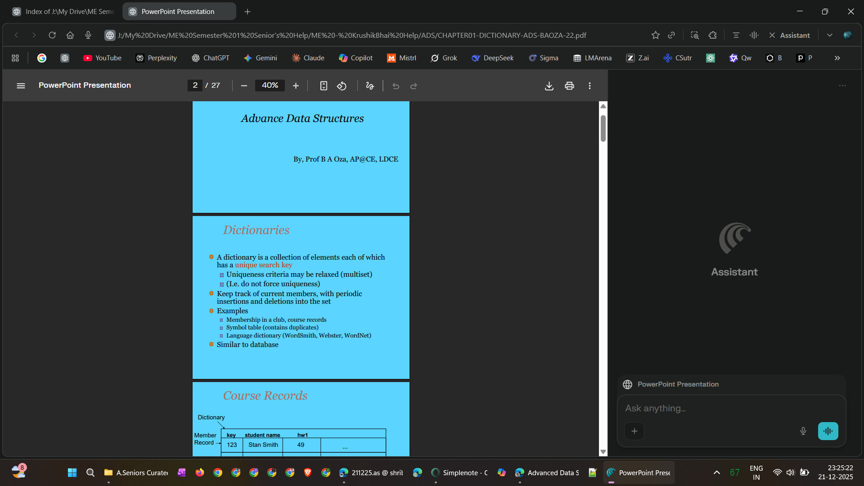
Task: Open volume control in system tray
Action: click(790, 472)
